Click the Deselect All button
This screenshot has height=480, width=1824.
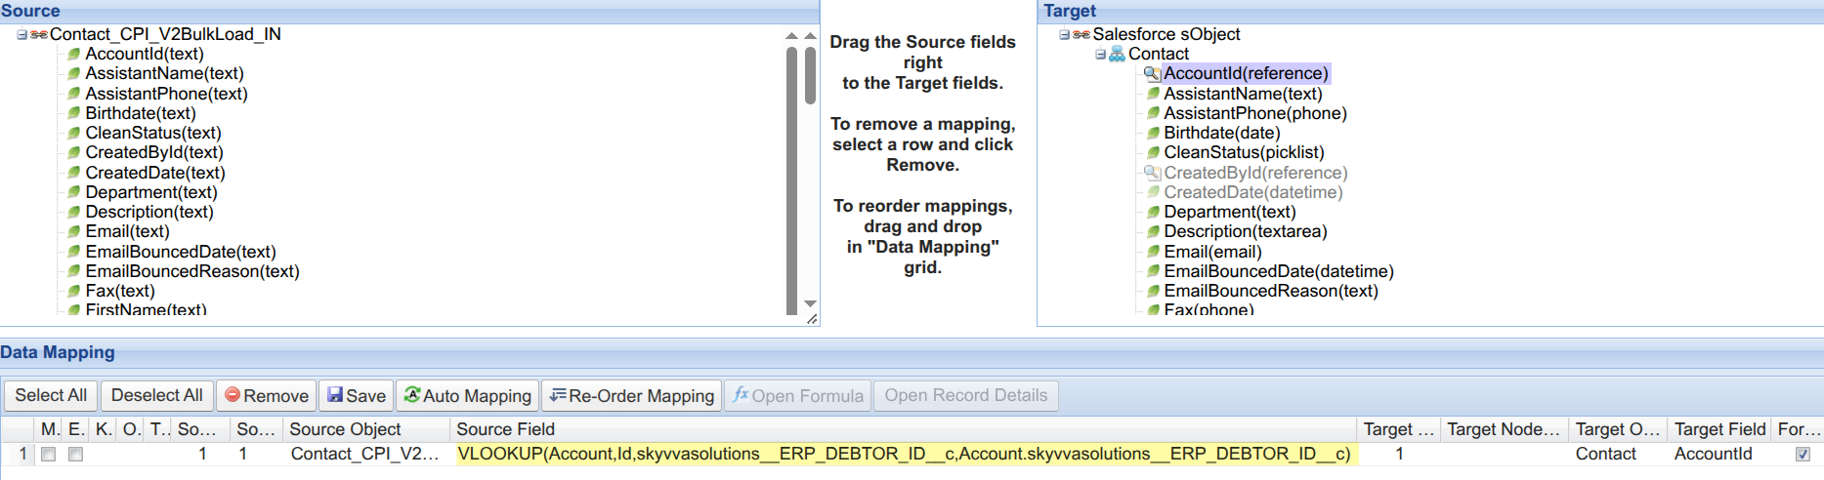click(157, 395)
